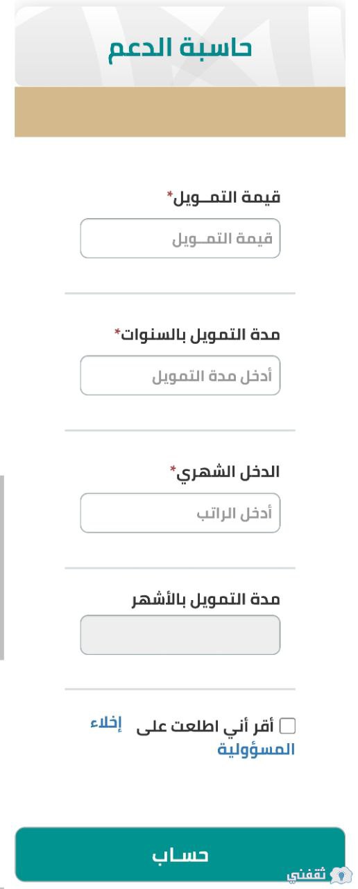Focus the أدخل مدة التمويل years field
This screenshot has height=889, width=358.
tap(180, 376)
